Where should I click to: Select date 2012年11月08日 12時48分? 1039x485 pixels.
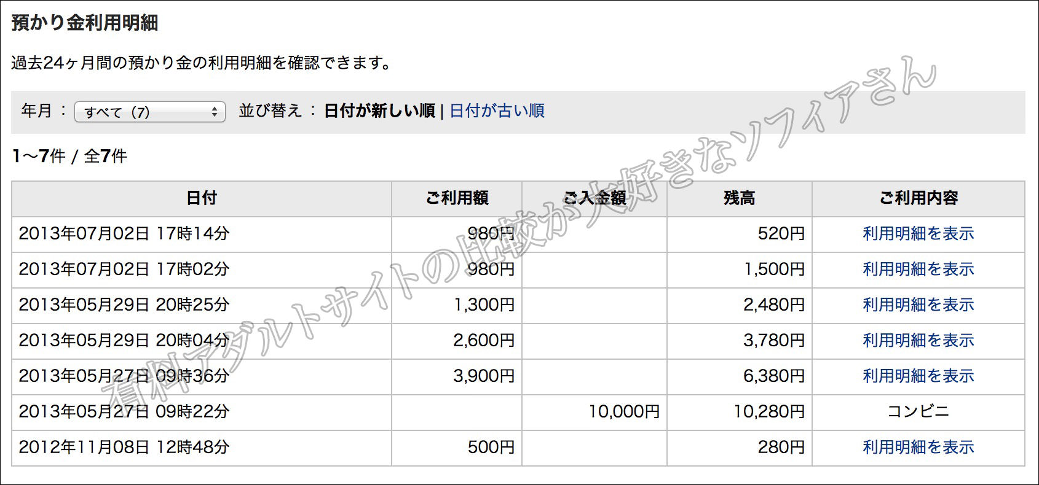click(x=124, y=447)
